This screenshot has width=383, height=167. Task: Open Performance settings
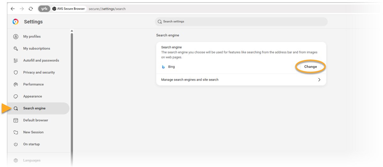click(38, 84)
